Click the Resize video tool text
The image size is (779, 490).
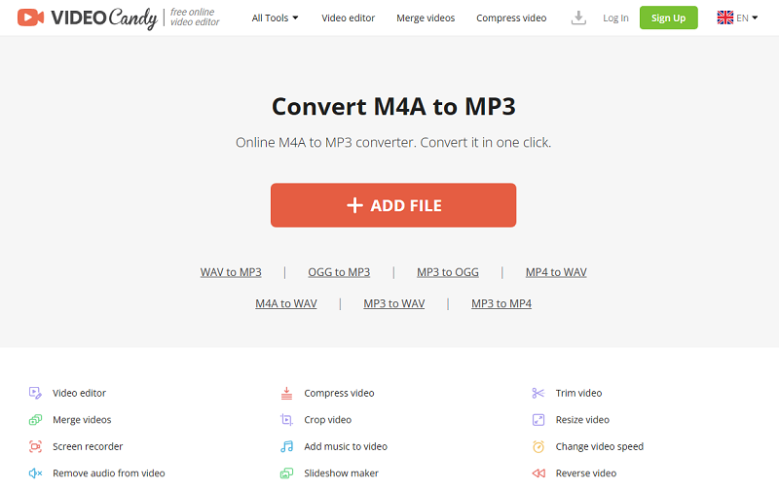click(582, 420)
